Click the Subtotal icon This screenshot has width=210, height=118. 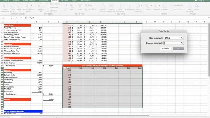165,7
